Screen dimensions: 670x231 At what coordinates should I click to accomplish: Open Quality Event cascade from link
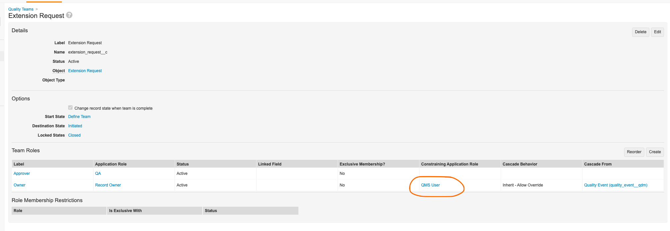[615, 185]
